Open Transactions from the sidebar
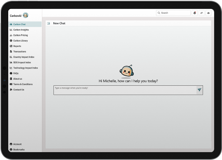 pos(19,51)
